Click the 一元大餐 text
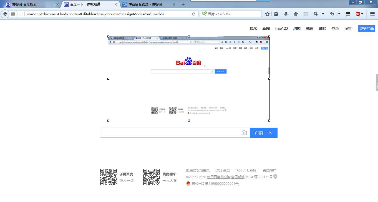 coord(170,181)
